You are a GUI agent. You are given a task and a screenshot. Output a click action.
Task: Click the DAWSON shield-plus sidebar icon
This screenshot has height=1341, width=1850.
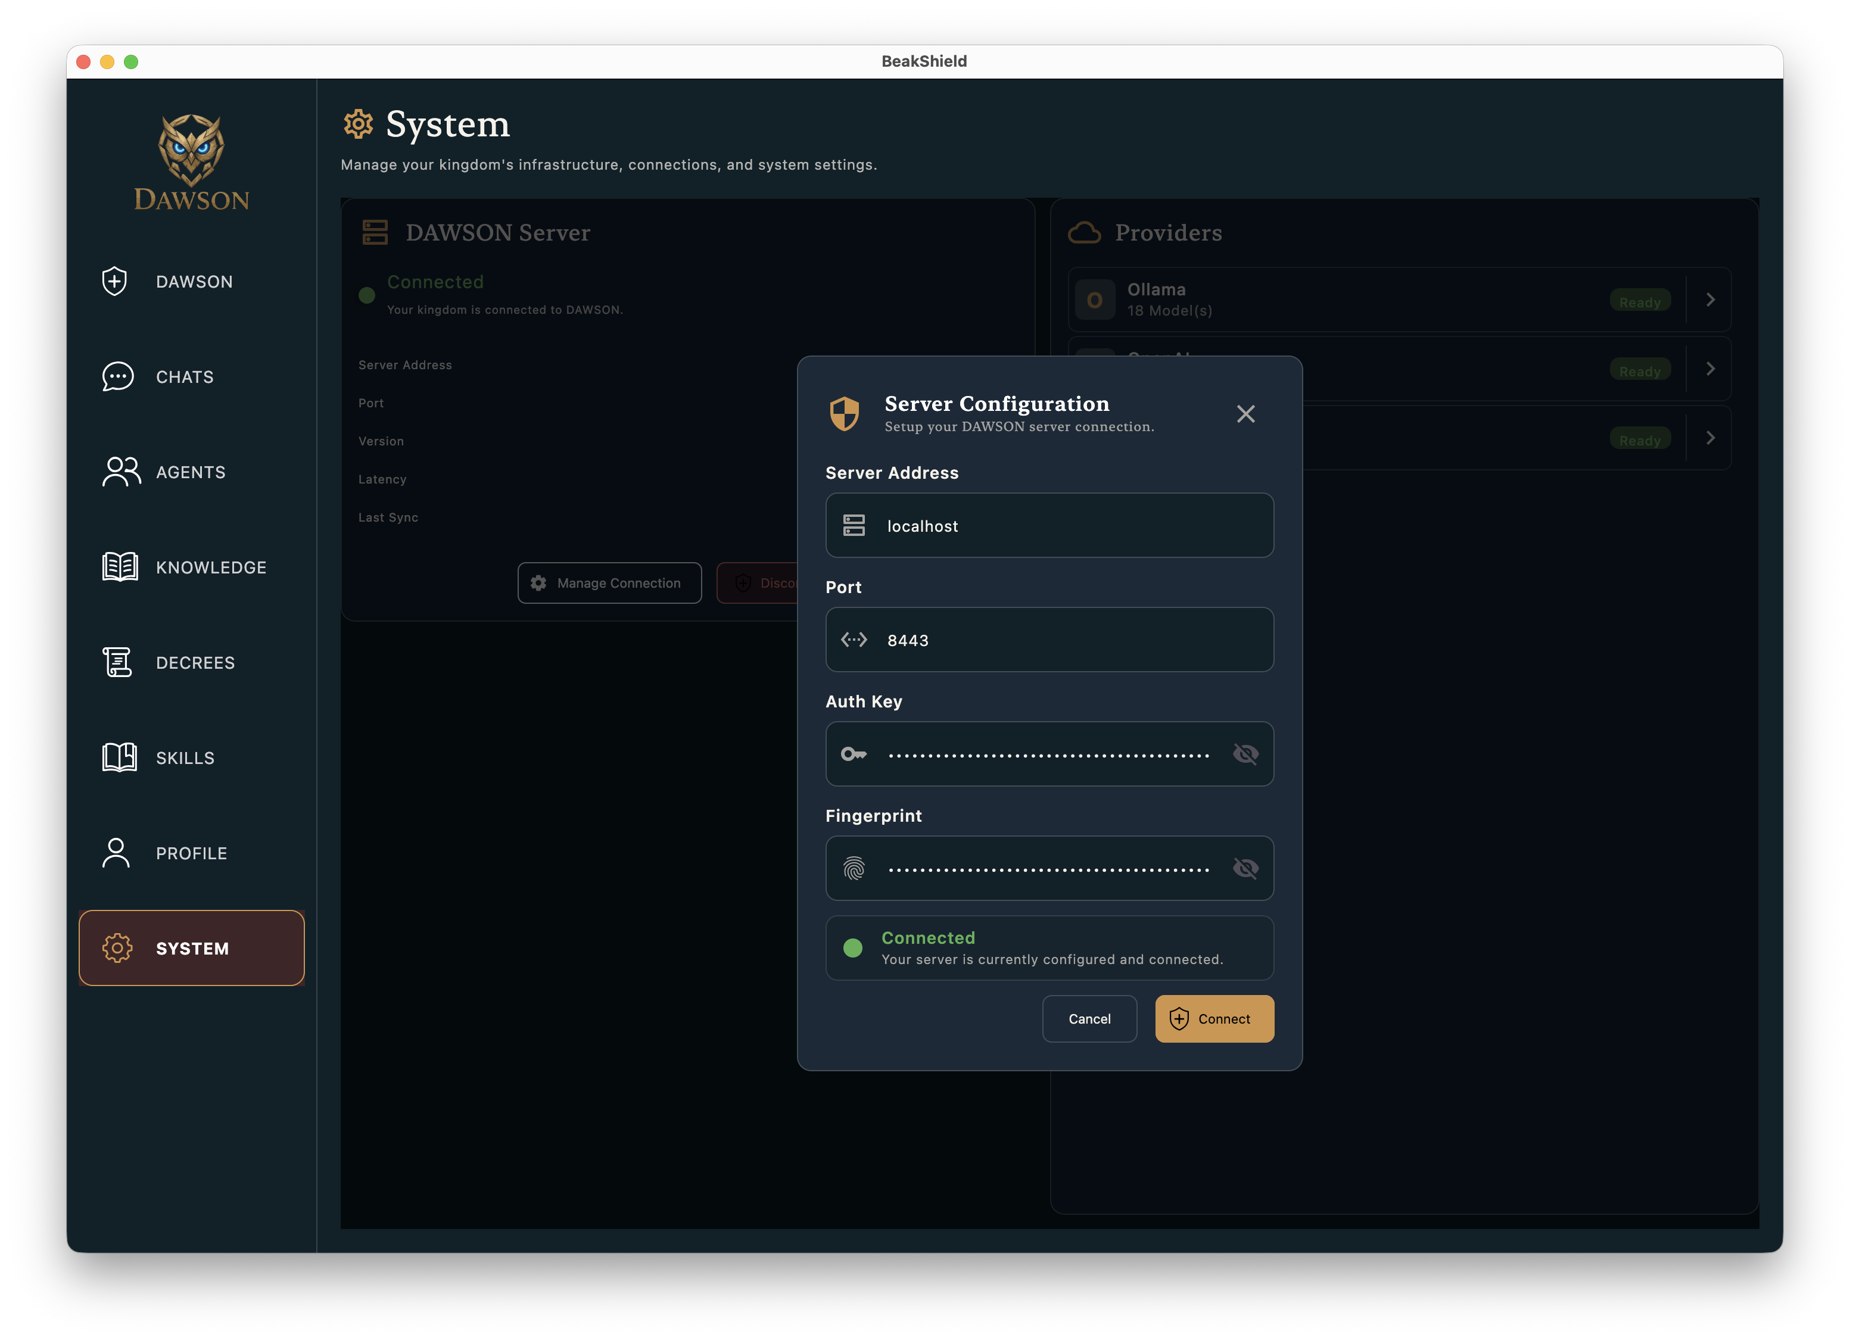coord(115,282)
